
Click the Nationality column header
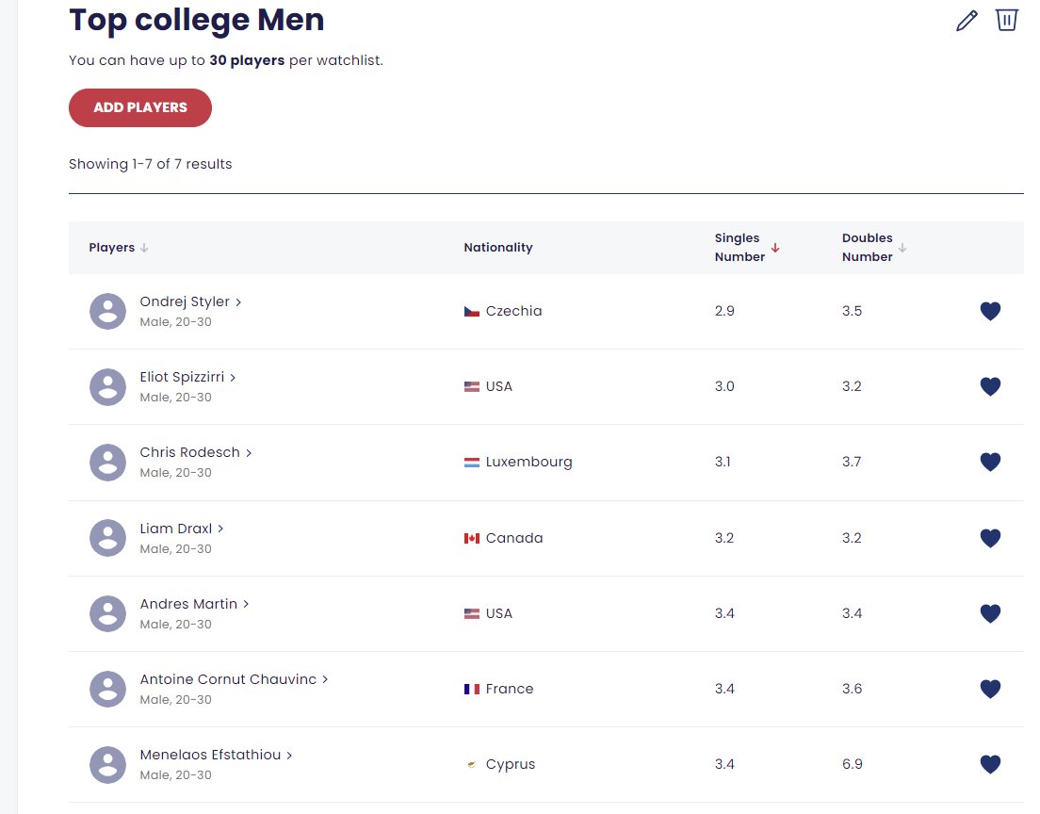coord(498,248)
